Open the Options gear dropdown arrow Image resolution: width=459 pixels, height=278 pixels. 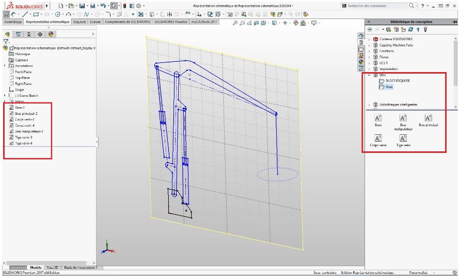pyautogui.click(x=144, y=6)
